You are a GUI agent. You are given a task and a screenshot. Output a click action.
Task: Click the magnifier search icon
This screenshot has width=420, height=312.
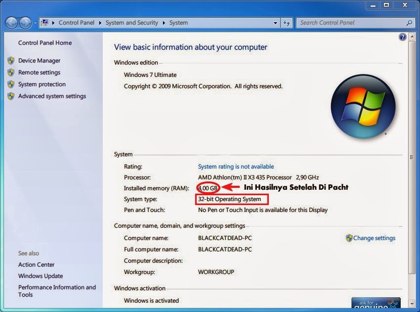coord(409,23)
